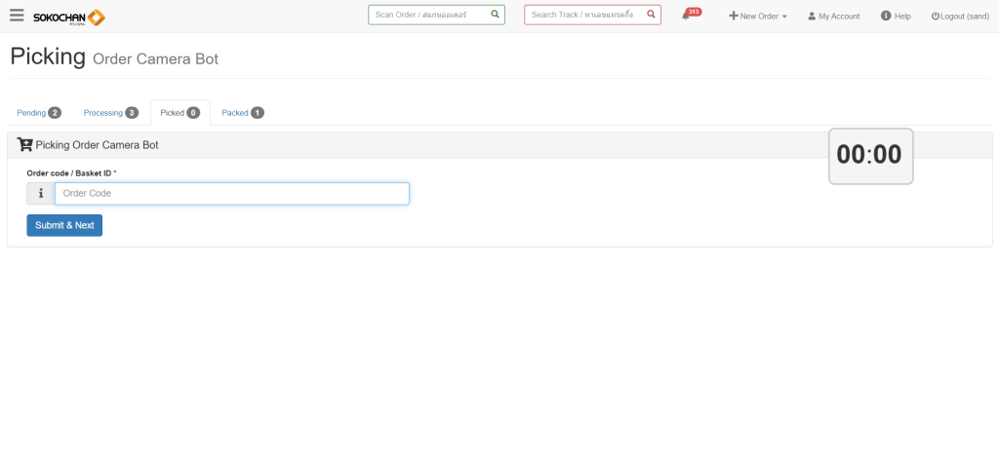Click into the Order Code field

[231, 194]
